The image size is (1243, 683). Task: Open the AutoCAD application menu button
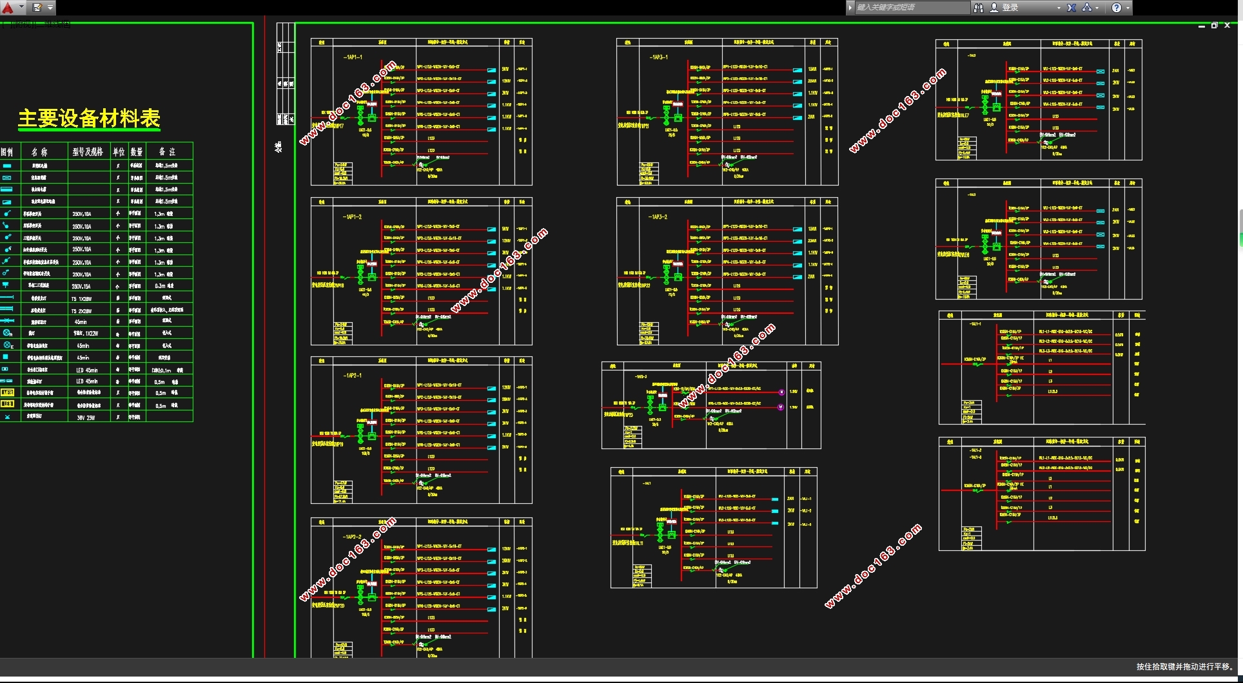tap(8, 8)
